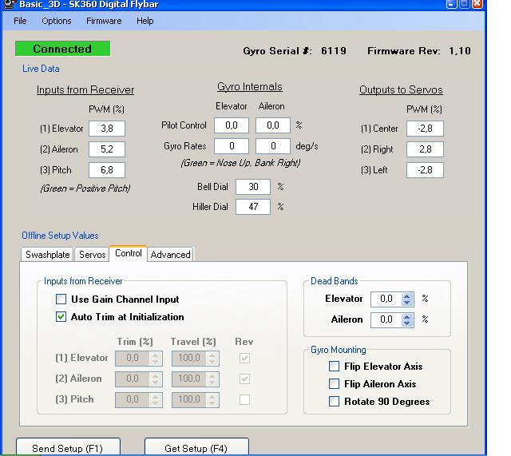511x456 pixels.
Task: Click the Aileron Trim stepper arrows
Action: [155, 379]
